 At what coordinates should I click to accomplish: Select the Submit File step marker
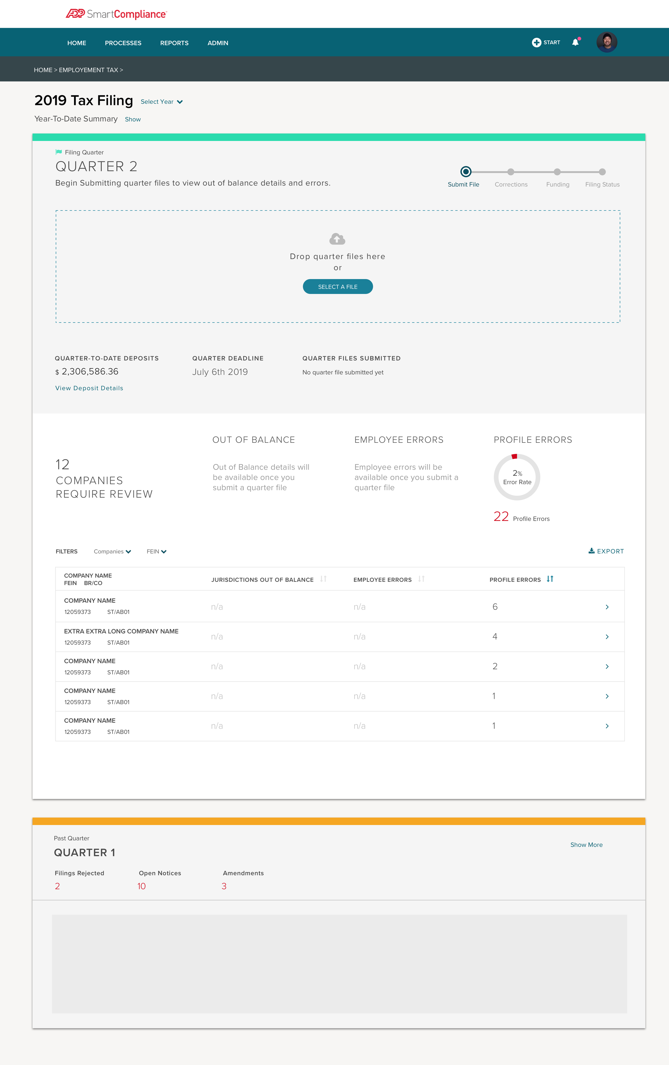pyautogui.click(x=466, y=172)
